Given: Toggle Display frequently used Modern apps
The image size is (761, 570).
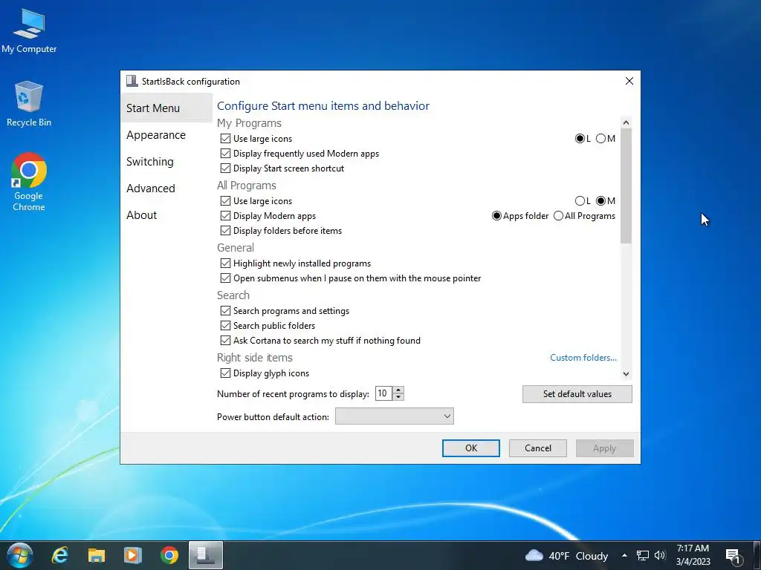Looking at the screenshot, I should click(225, 154).
